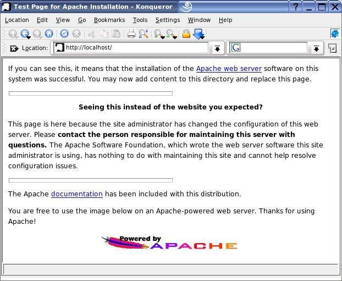Click the Powered by Apache logo image

(x=169, y=243)
